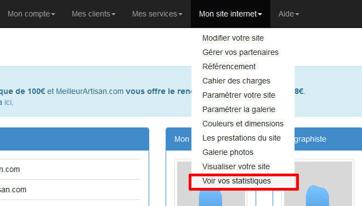Expand the Mes services menu
The height and width of the screenshot is (206, 362).
click(157, 14)
